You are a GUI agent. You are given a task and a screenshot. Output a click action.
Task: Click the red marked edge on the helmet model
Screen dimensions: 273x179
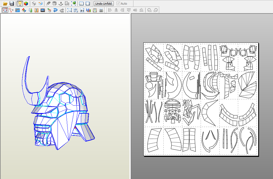[x=75, y=128]
